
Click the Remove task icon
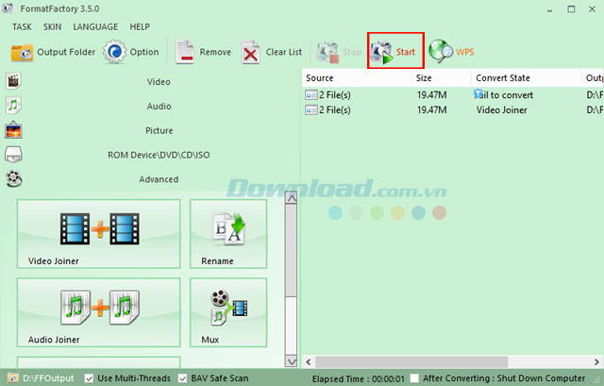point(185,52)
